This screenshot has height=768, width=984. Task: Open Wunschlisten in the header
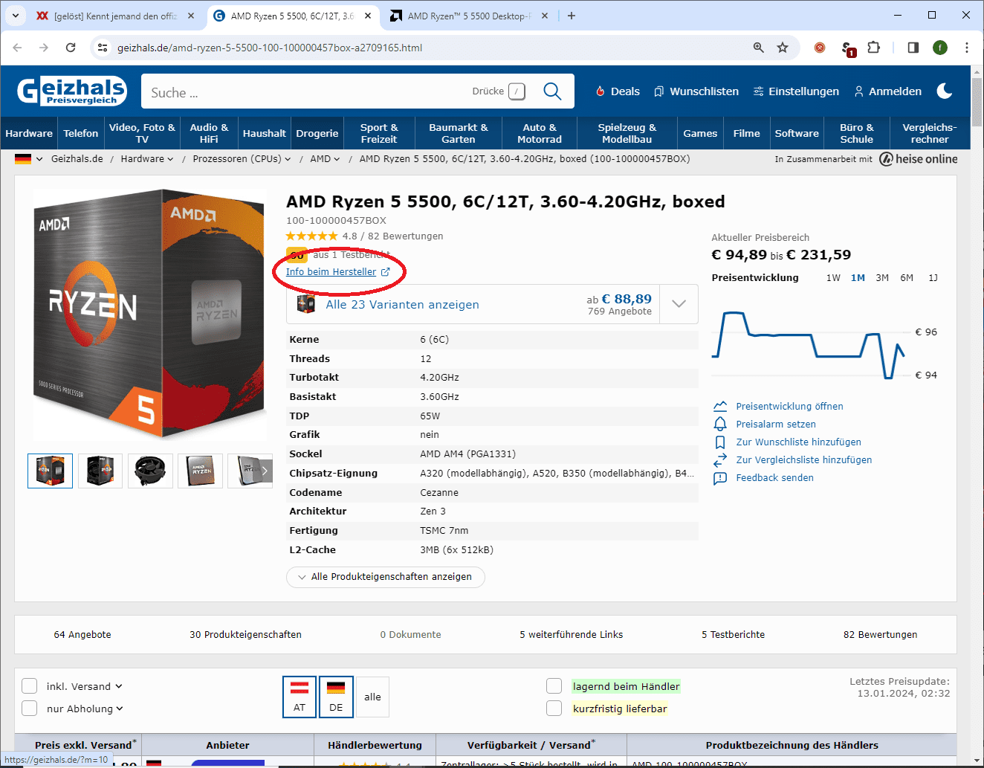pyautogui.click(x=696, y=91)
